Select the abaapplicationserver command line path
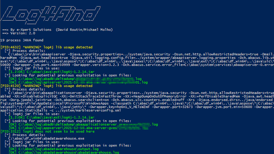 click(x=141, y=93)
